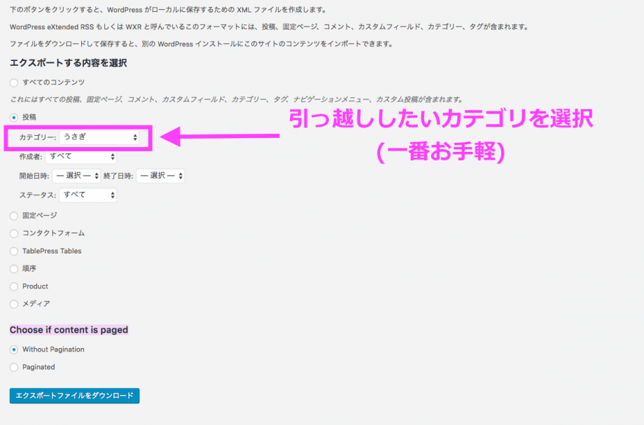Select the Product radio button
This screenshot has height=425, width=644.
click(14, 286)
